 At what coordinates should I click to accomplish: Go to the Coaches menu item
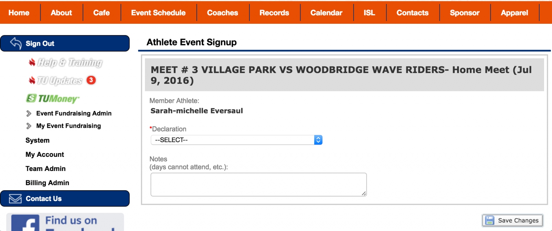223,13
